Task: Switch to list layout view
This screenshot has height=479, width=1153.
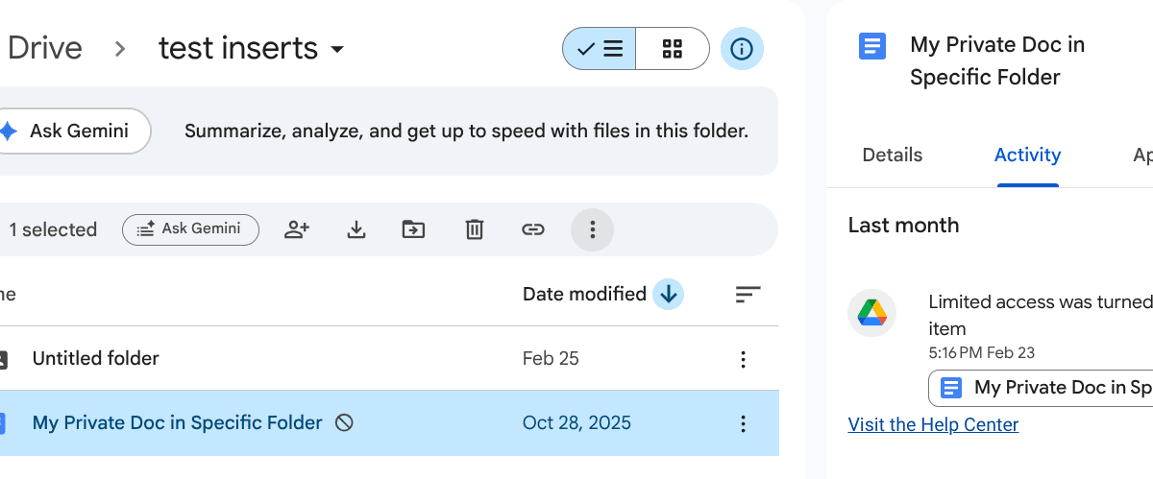Action: tap(600, 49)
